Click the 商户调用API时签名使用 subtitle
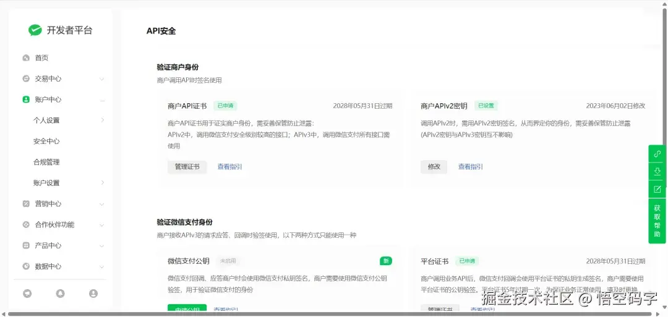Image resolution: width=668 pixels, height=317 pixels. (189, 80)
